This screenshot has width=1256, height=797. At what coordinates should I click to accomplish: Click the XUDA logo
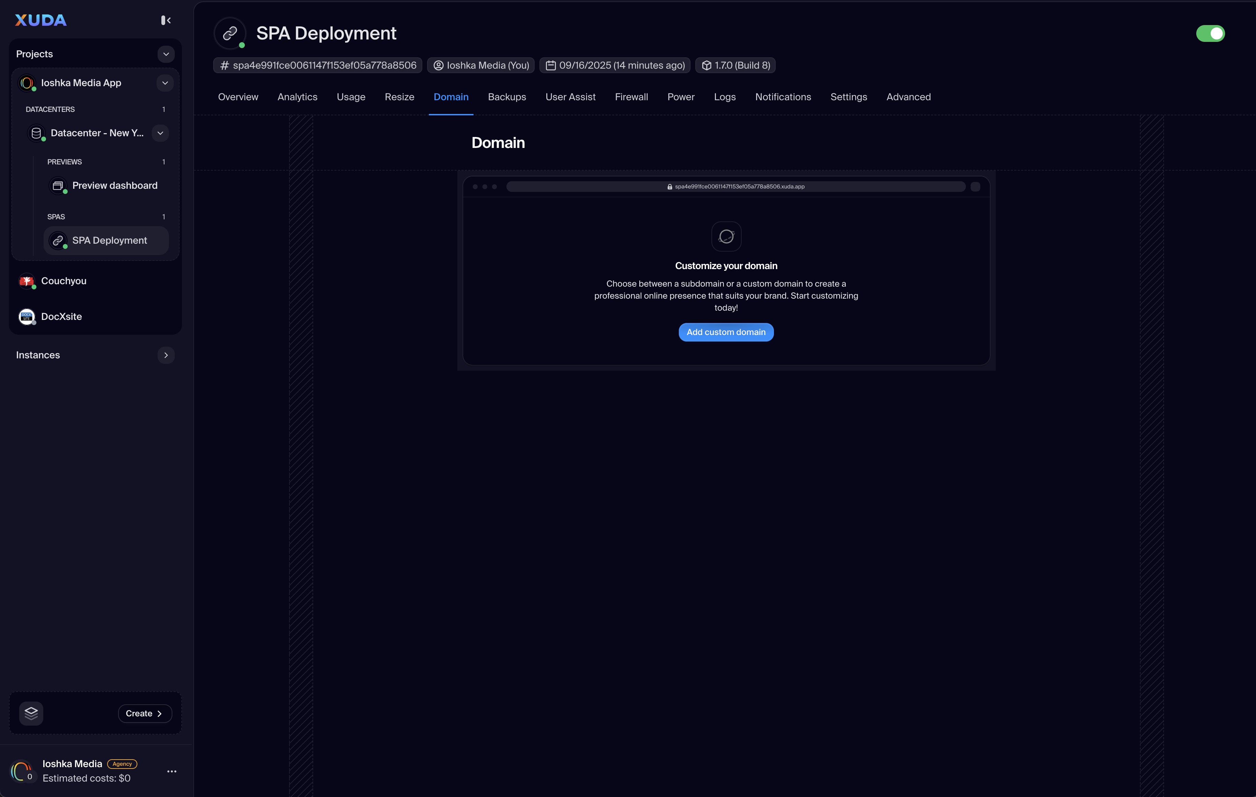[x=41, y=20]
